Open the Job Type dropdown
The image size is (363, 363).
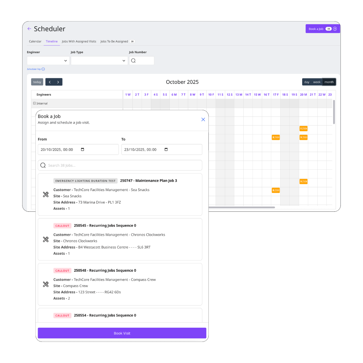coord(99,61)
